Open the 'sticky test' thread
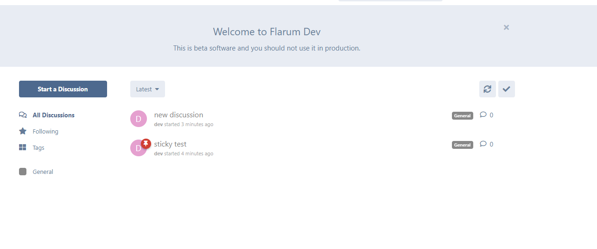Screen dimensions: 597x249 170,144
